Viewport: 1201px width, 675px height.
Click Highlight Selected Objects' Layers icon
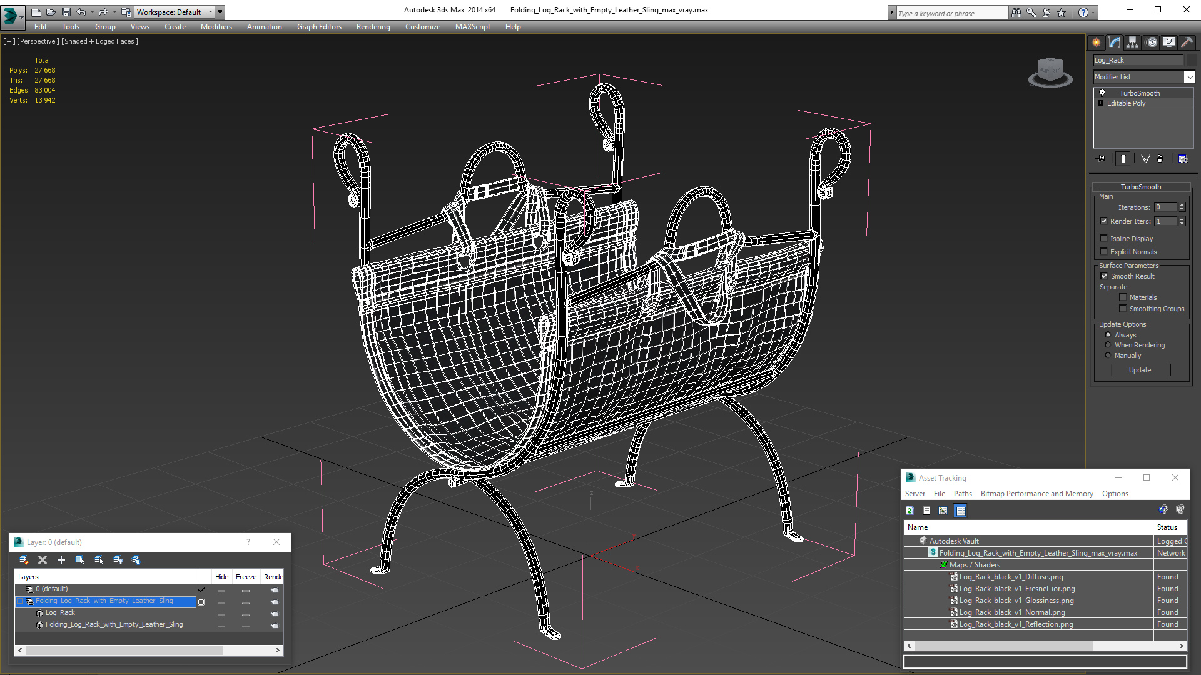pos(99,560)
